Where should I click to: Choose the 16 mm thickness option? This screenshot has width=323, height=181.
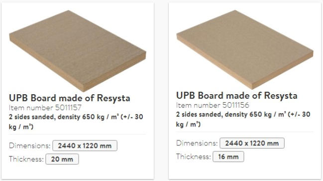click(x=228, y=157)
